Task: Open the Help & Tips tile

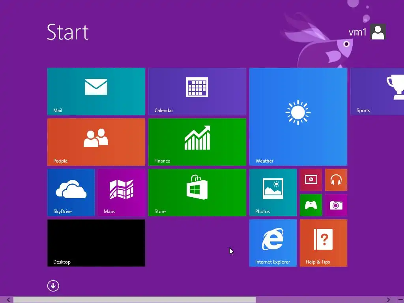Action: tap(324, 243)
